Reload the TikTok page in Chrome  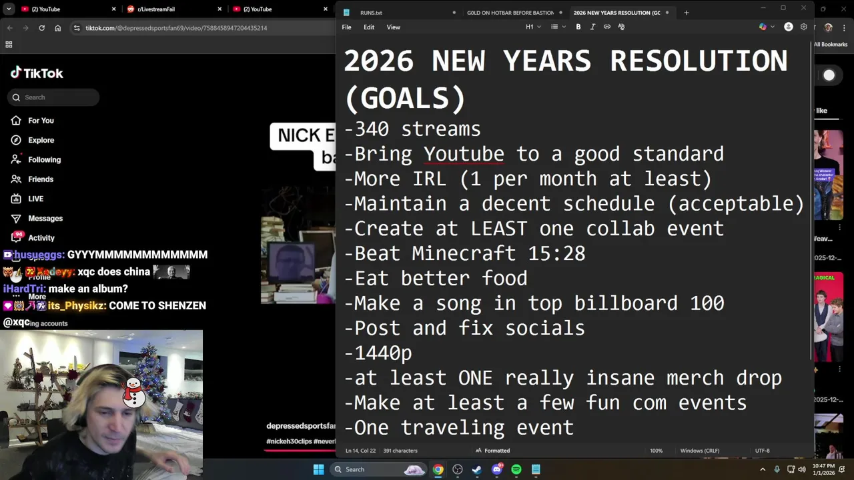(x=41, y=28)
